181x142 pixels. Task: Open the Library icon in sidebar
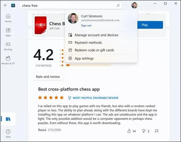tap(8, 119)
